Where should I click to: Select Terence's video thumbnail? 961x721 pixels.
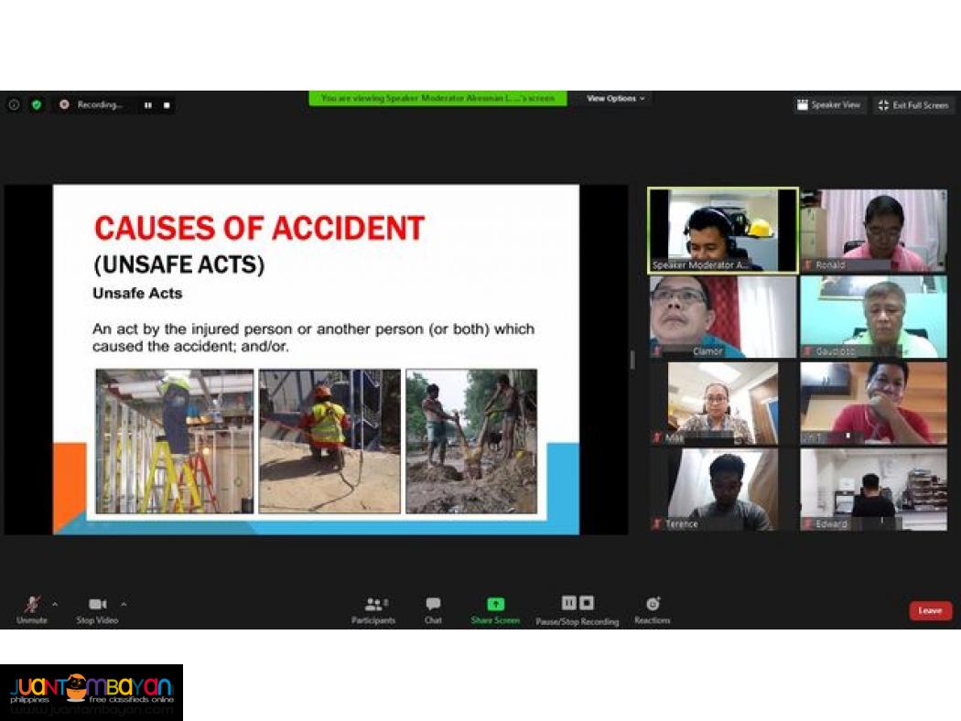pyautogui.click(x=719, y=488)
